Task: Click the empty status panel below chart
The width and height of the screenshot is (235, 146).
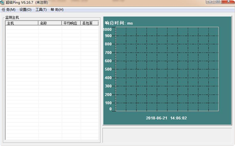Action: tap(167, 135)
